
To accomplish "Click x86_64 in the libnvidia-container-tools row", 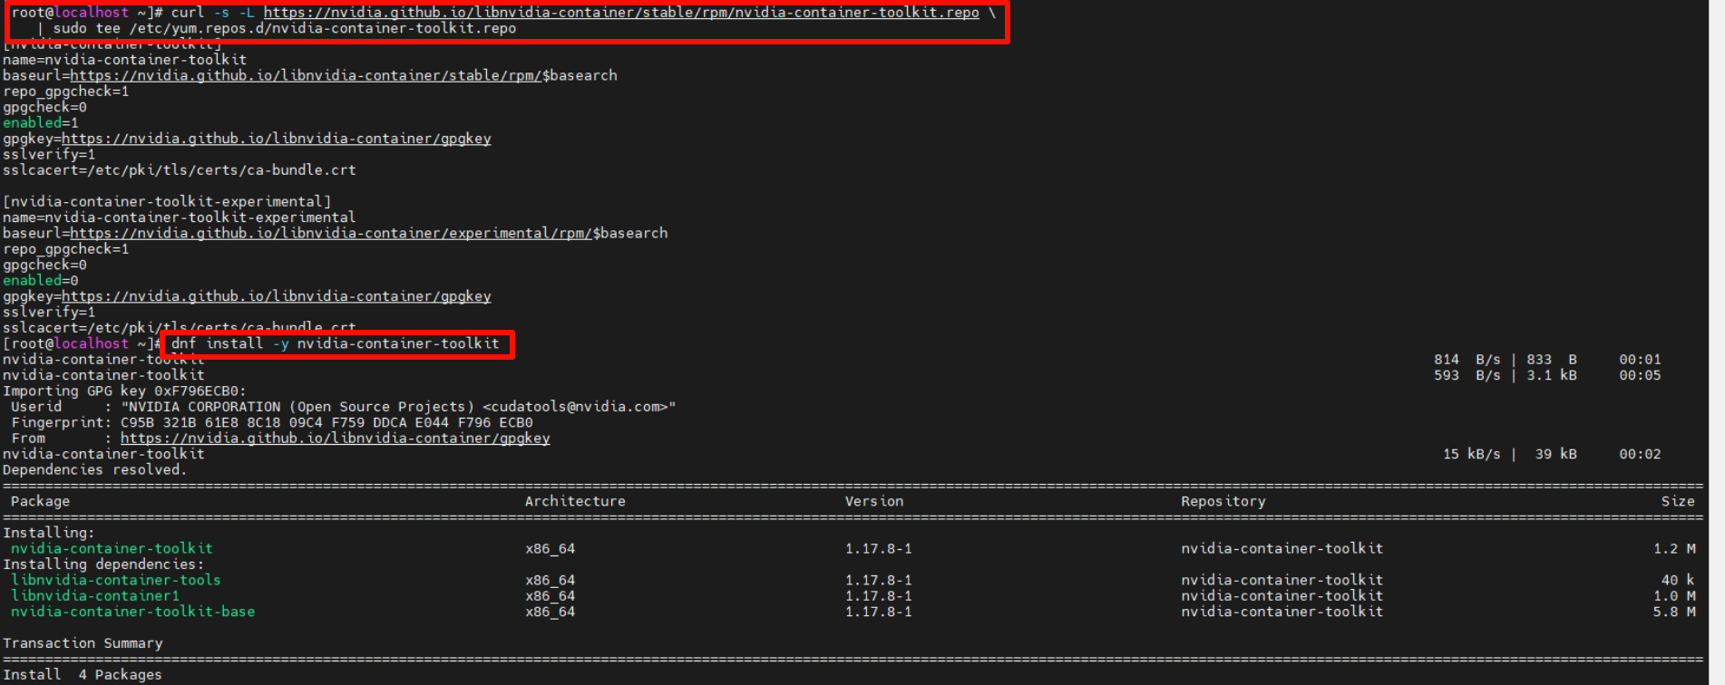I will (551, 580).
